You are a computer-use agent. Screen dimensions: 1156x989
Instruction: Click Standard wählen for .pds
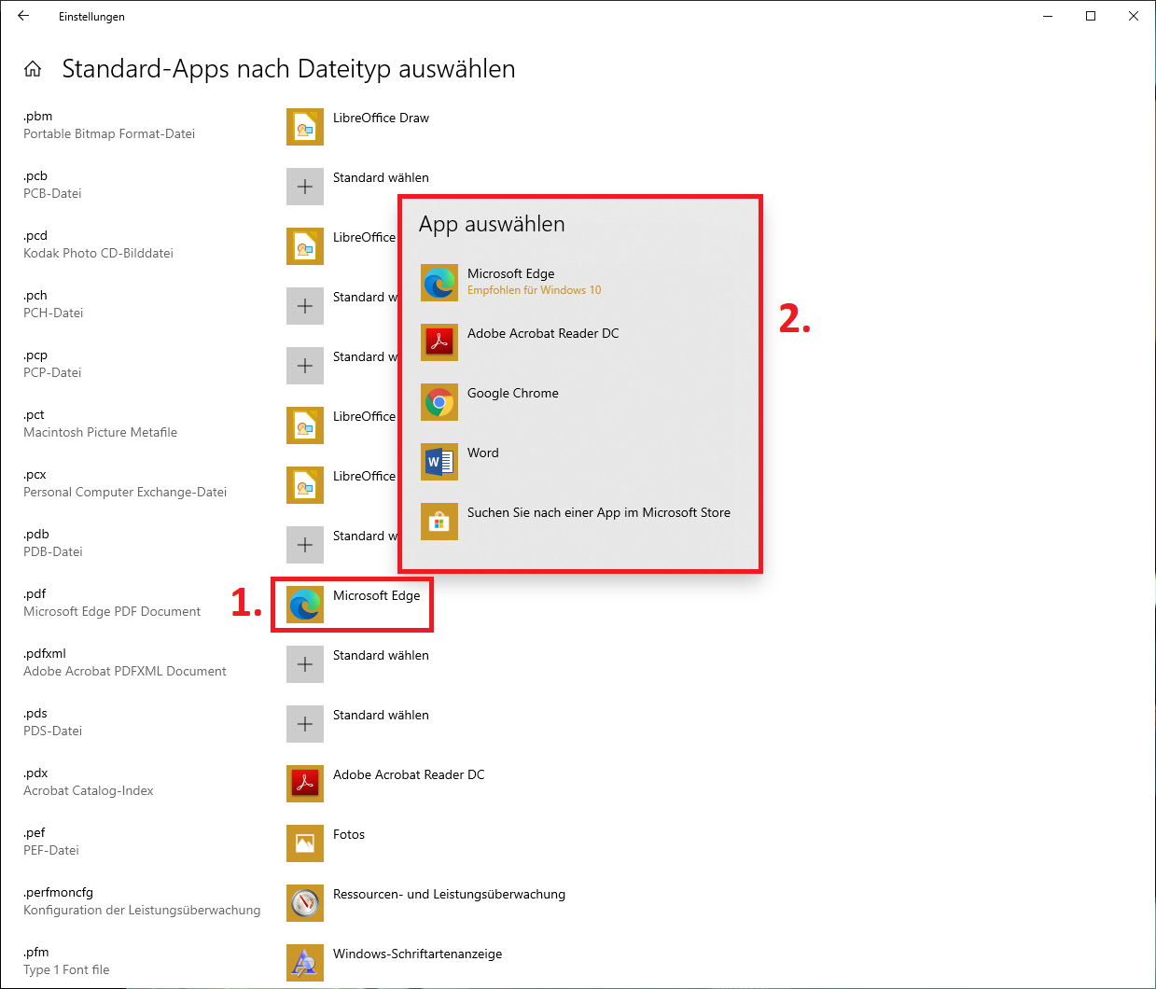tap(381, 716)
